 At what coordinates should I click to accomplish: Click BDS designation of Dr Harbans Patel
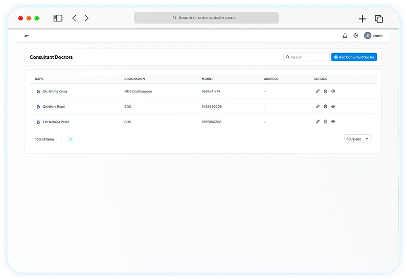(127, 122)
